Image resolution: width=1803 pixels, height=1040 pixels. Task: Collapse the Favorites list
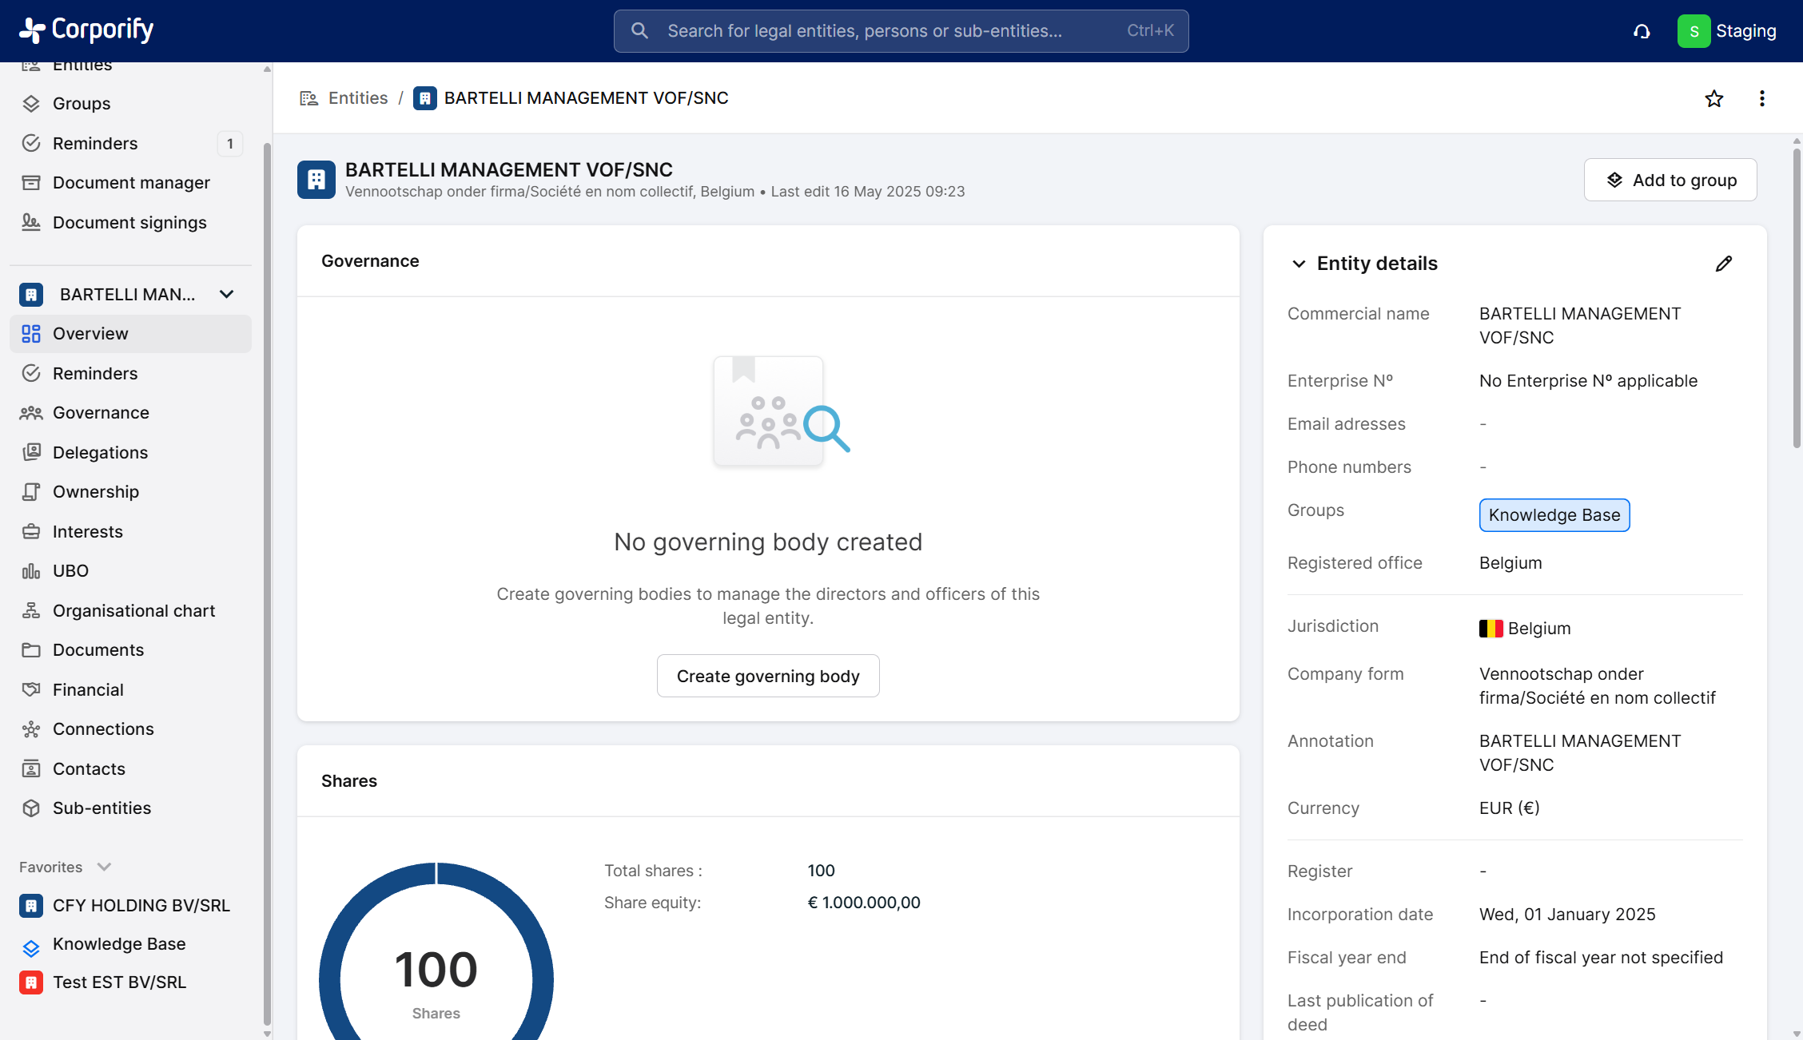coord(104,867)
